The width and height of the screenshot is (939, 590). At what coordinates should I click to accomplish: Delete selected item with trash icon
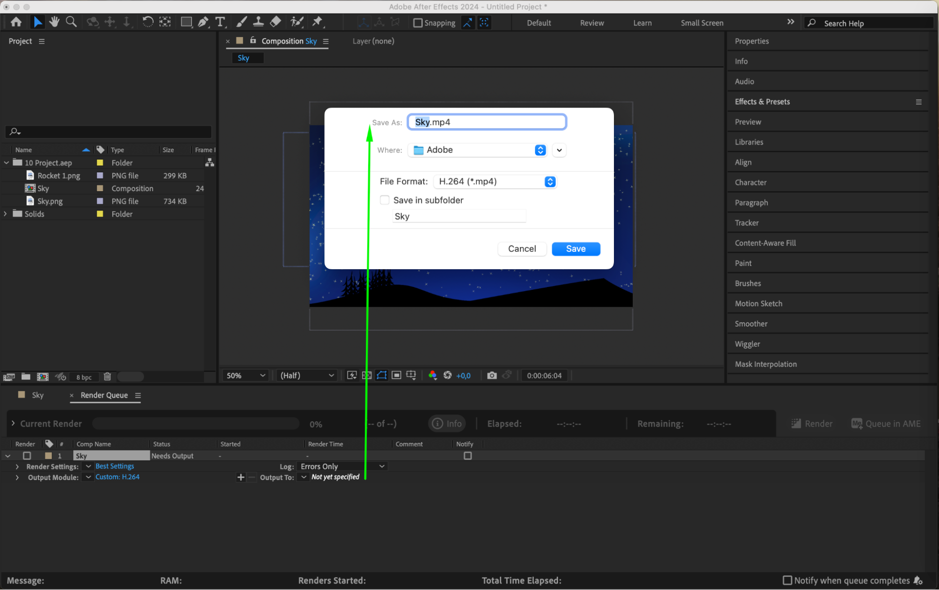coord(107,377)
